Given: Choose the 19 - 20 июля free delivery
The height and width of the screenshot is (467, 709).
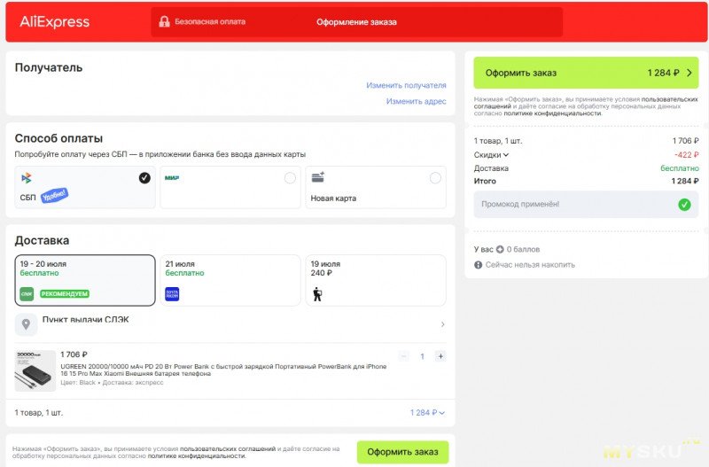Looking at the screenshot, I should coord(85,280).
